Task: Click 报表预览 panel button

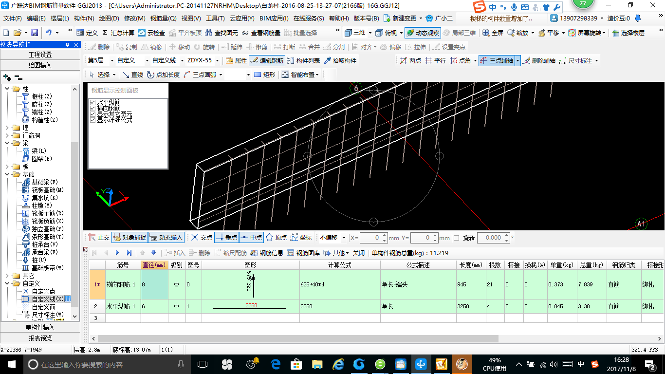Action: point(40,338)
